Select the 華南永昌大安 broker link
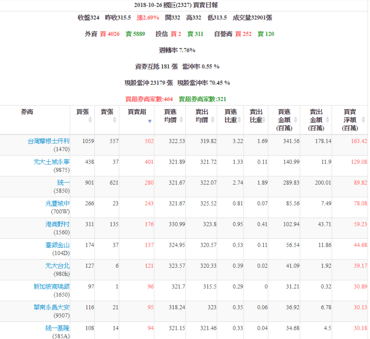The height and width of the screenshot is (339, 370). coord(51,307)
